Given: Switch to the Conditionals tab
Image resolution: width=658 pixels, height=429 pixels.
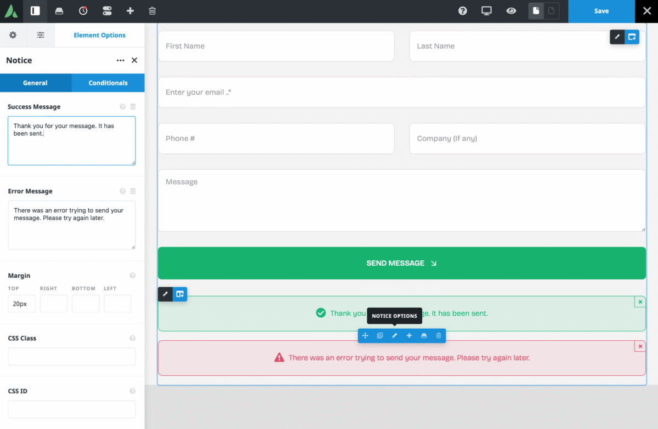Looking at the screenshot, I should [x=108, y=83].
